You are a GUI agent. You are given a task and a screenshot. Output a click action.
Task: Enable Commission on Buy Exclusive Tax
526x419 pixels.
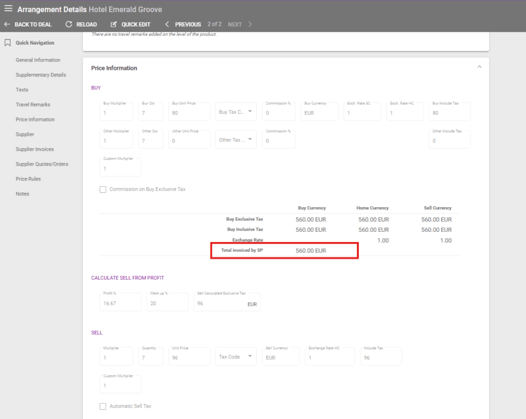click(103, 189)
